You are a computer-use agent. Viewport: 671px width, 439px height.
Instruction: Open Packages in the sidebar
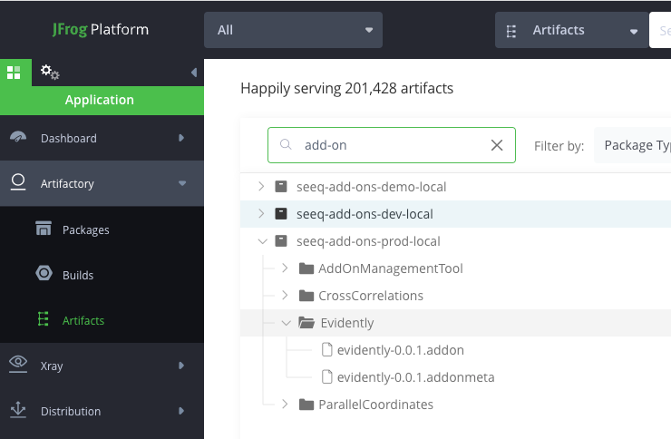pos(85,230)
